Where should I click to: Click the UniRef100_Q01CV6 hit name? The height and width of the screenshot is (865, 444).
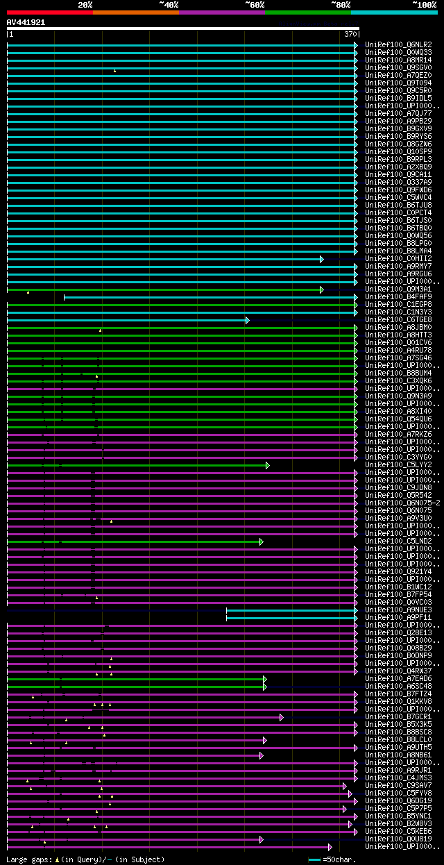click(x=398, y=343)
